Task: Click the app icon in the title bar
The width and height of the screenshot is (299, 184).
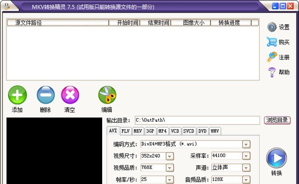Action: 6,6
